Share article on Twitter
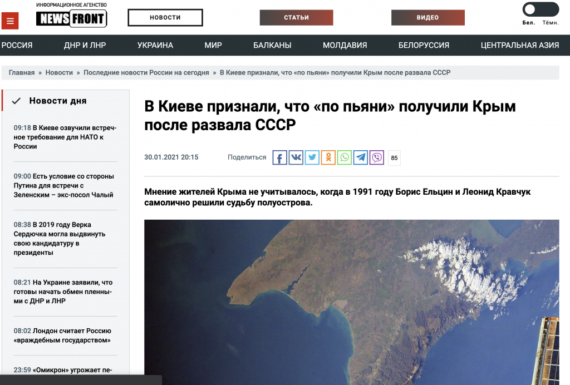This screenshot has height=385, width=570. click(312, 157)
